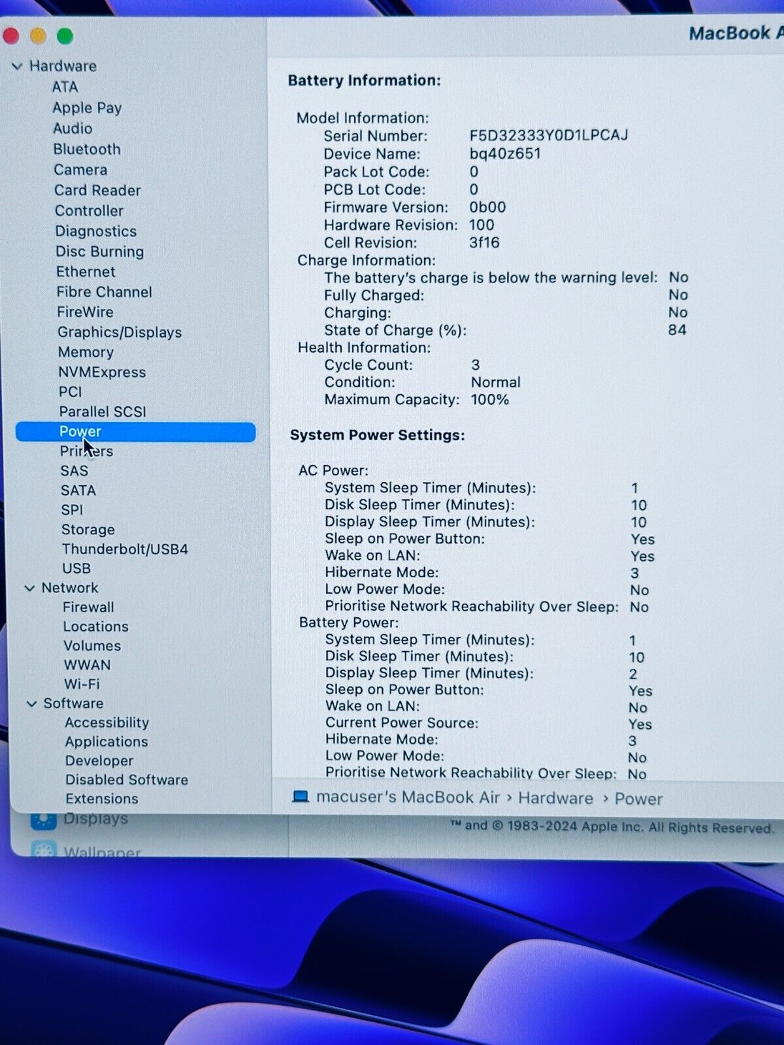Select Wallpaper in the window behind

point(103,851)
